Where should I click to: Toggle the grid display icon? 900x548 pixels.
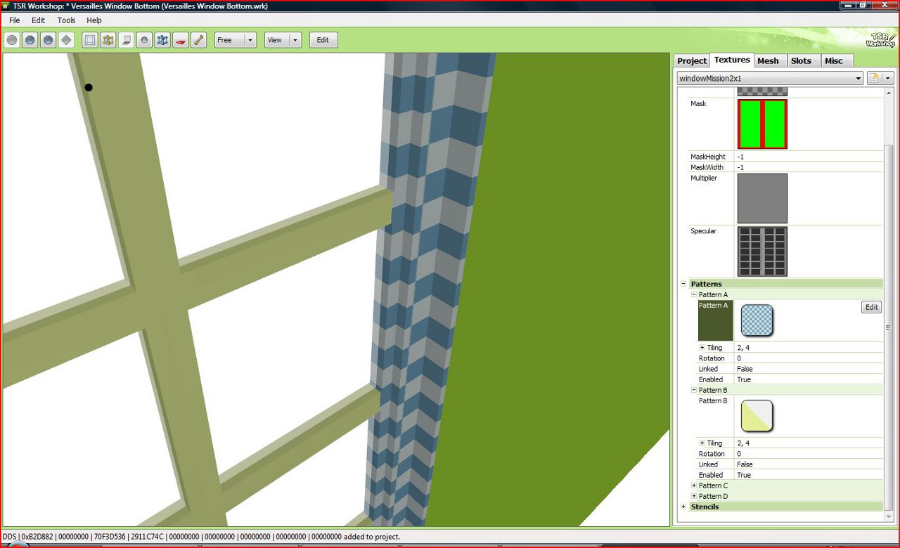(x=89, y=40)
